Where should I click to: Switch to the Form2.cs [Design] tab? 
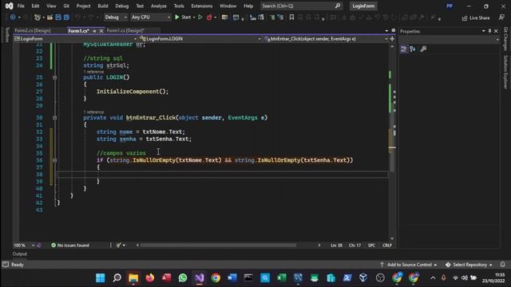point(33,30)
